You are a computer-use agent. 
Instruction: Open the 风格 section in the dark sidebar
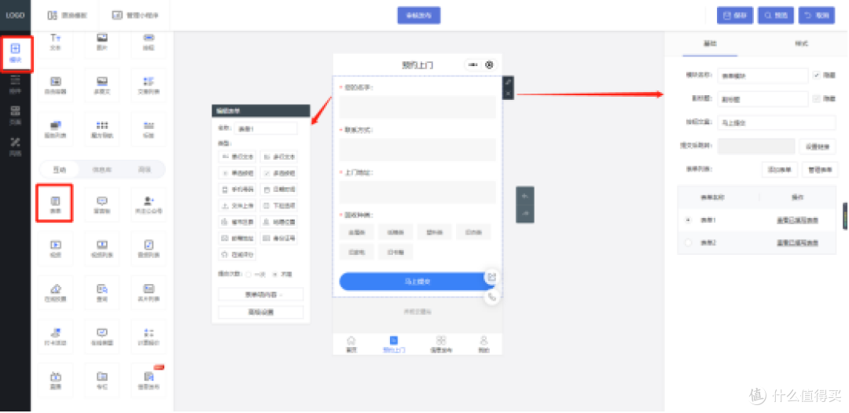15,147
